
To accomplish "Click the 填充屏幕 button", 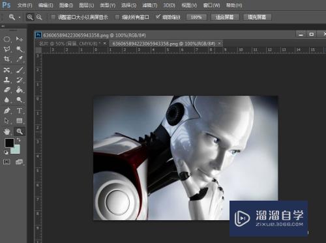I will coord(258,17).
